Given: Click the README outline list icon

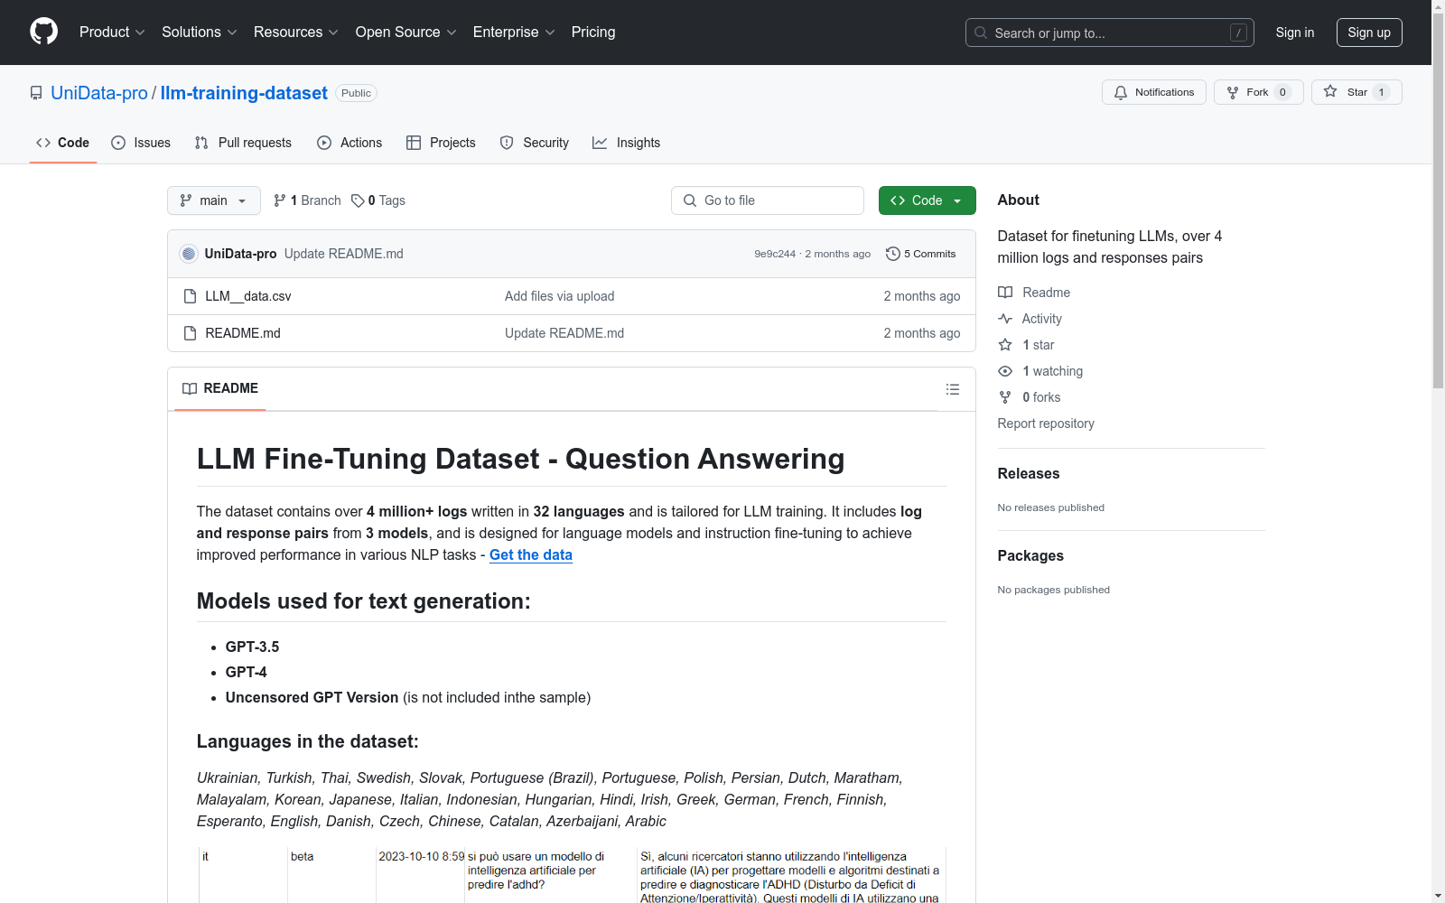Looking at the screenshot, I should coord(952,389).
